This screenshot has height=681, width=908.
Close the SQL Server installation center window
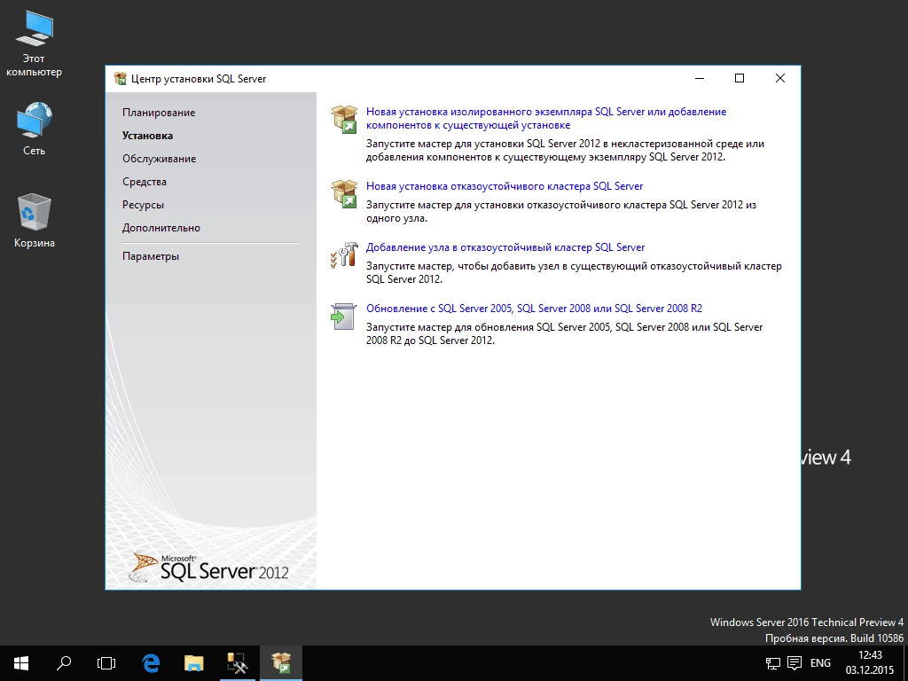[780, 79]
